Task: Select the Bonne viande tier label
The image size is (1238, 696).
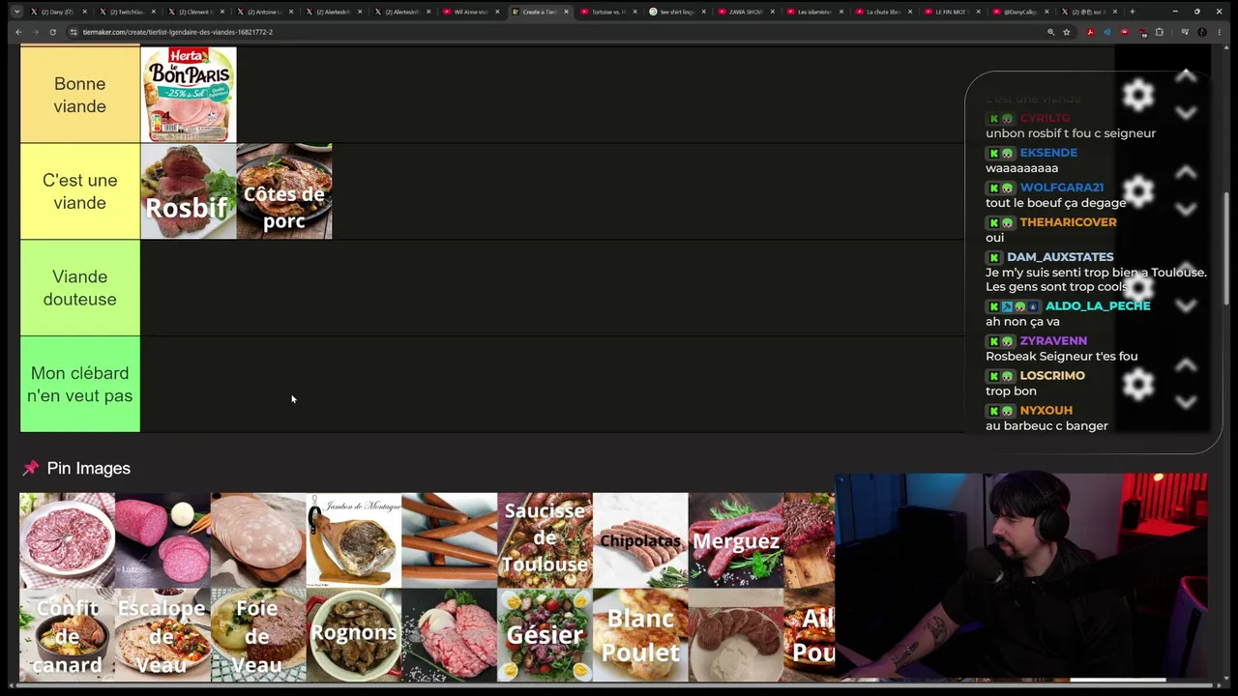Action: click(x=79, y=95)
